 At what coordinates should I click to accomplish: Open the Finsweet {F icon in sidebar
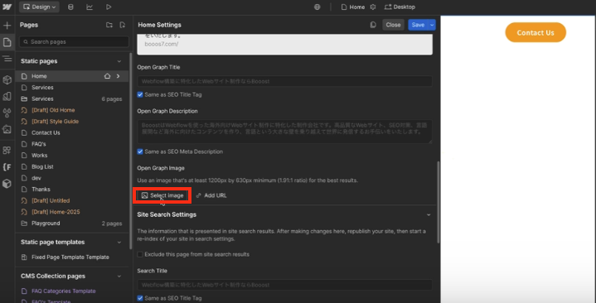click(x=7, y=167)
